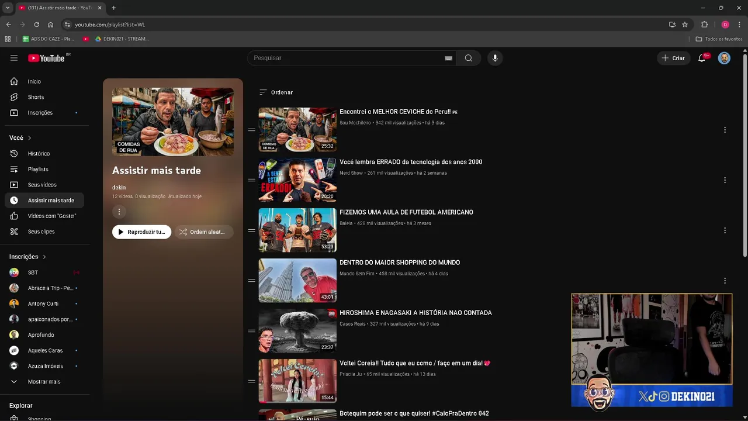This screenshot has height=421, width=748.
Task: Grab reorder handle of Ceviche video
Action: [x=251, y=130]
